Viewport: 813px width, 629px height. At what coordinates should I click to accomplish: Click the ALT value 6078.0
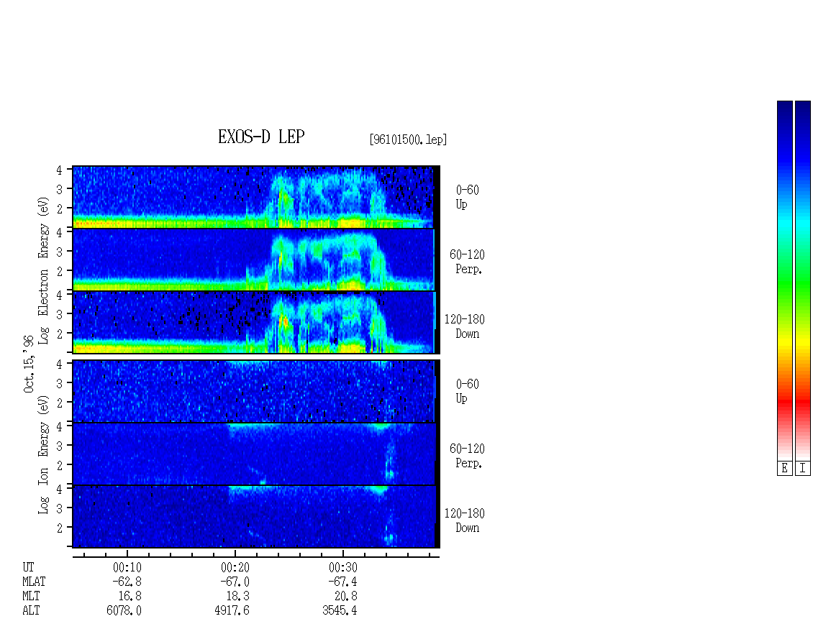124,610
